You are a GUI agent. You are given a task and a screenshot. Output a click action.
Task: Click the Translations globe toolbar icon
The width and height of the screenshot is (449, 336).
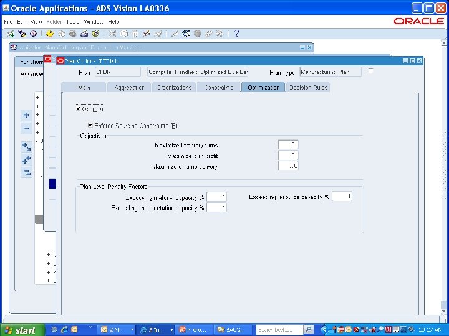point(197,34)
